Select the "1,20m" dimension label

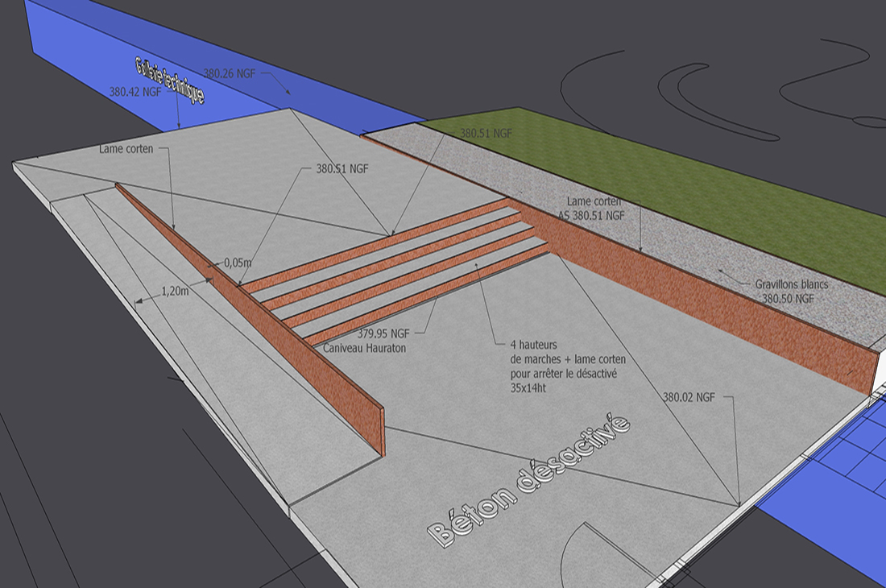(x=174, y=292)
